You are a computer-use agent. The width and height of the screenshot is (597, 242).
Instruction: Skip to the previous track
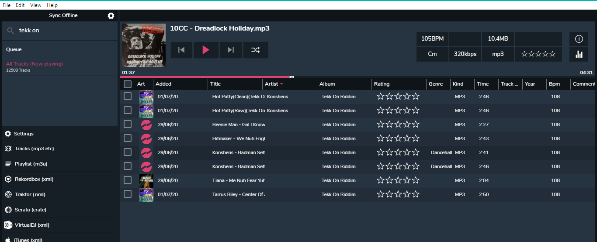coord(181,50)
